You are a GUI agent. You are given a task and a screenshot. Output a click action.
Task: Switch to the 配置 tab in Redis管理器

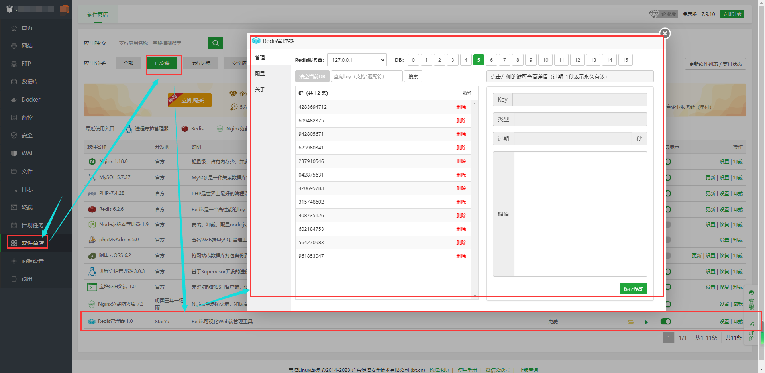[x=260, y=74]
